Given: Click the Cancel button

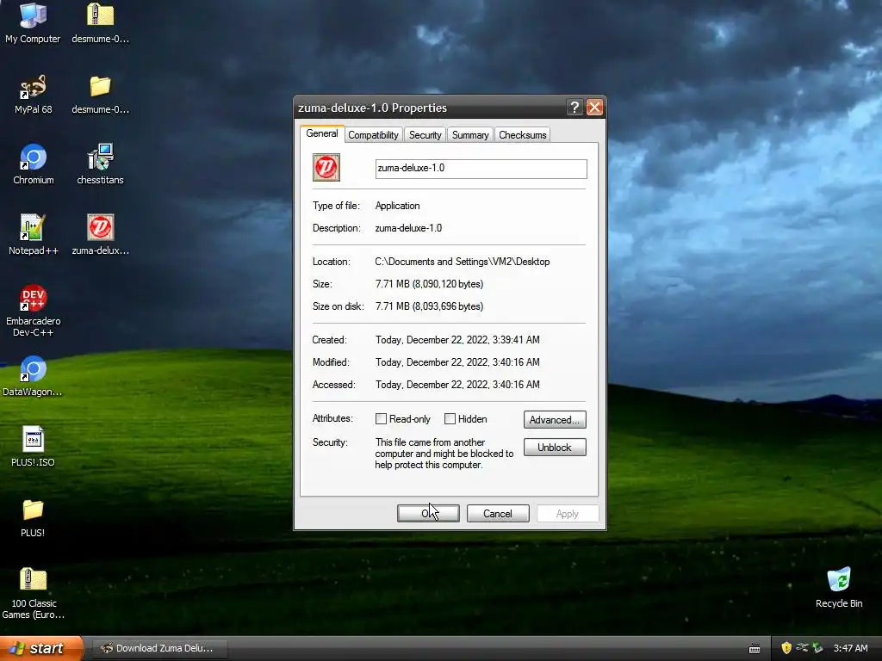Looking at the screenshot, I should point(498,513).
